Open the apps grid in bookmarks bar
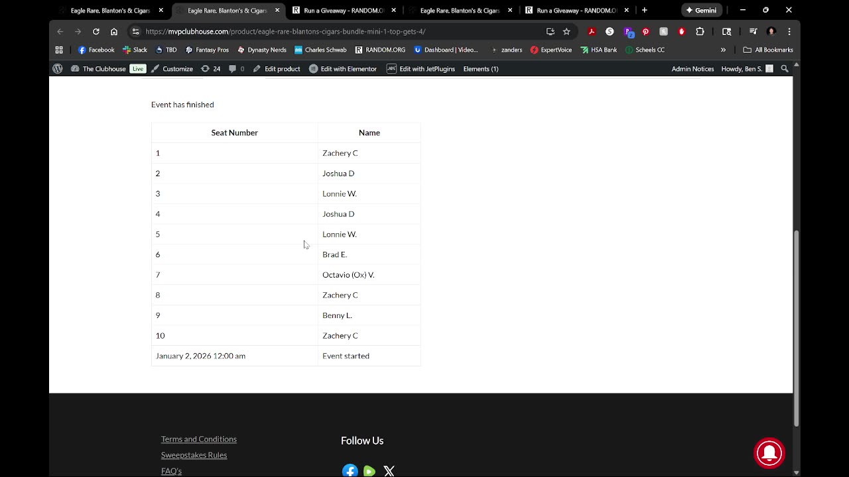 point(59,50)
